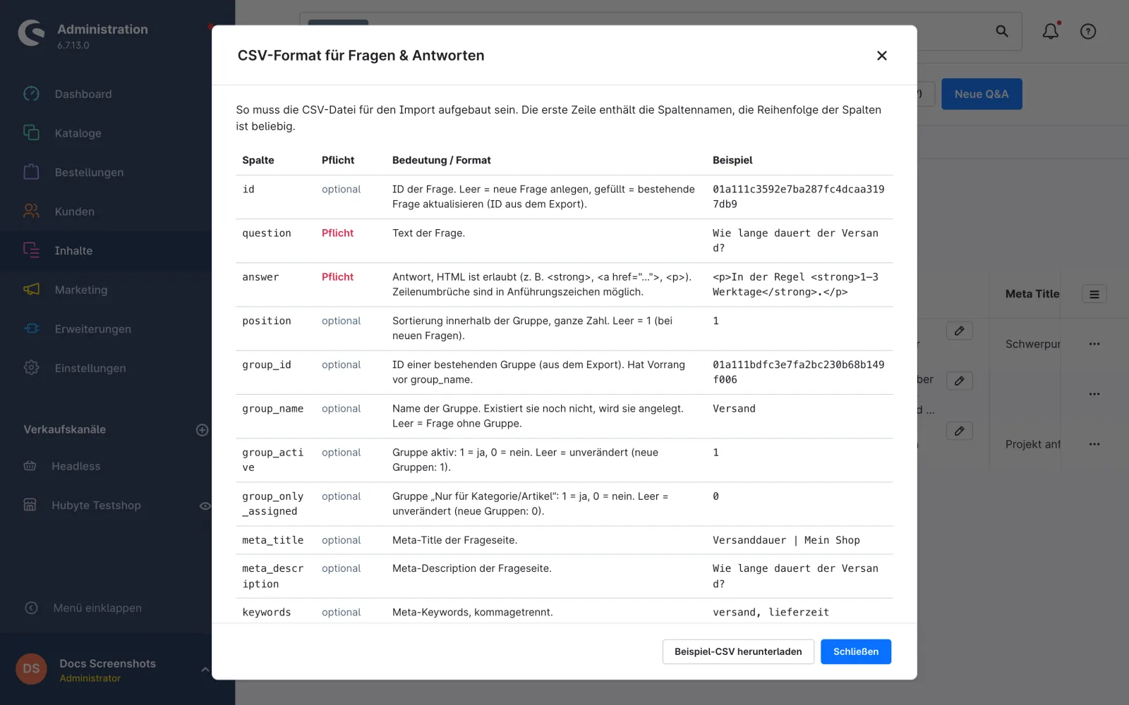The width and height of the screenshot is (1129, 705).
Task: Close the CSV-Format dialog with the X
Action: pos(882,56)
